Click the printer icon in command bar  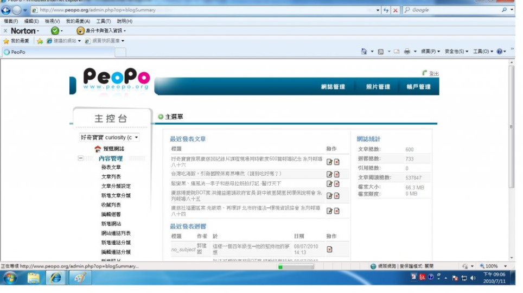tap(407, 52)
